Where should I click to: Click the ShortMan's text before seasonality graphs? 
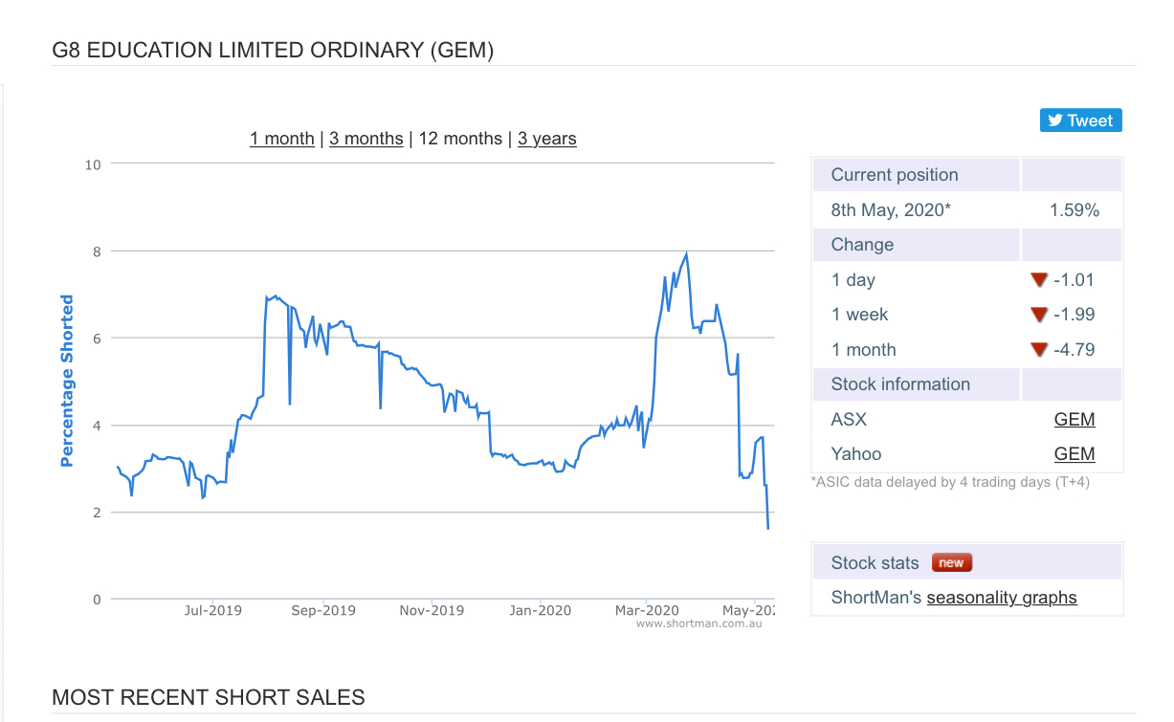[876, 598]
